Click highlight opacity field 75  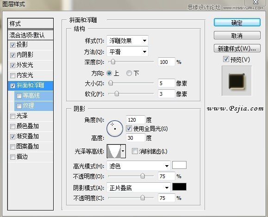(167, 176)
